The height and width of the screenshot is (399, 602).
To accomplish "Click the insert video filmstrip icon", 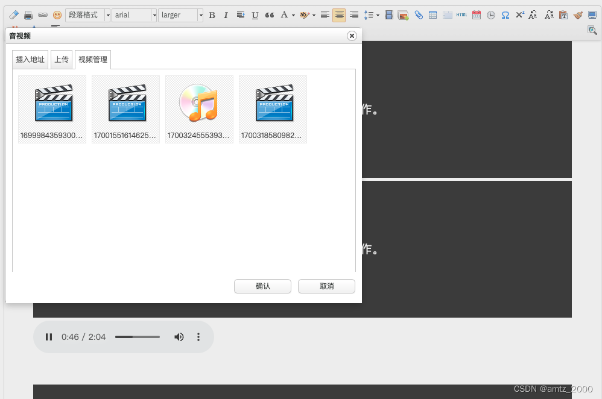I will 389,15.
